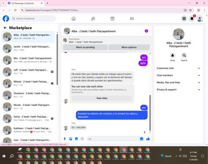Send a voice clip microphone icon
This screenshot has height=164, width=208.
click(x=64, y=139)
